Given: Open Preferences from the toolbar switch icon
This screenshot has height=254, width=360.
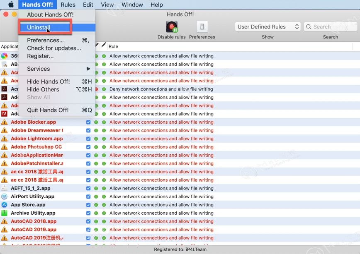Looking at the screenshot, I should [202, 27].
